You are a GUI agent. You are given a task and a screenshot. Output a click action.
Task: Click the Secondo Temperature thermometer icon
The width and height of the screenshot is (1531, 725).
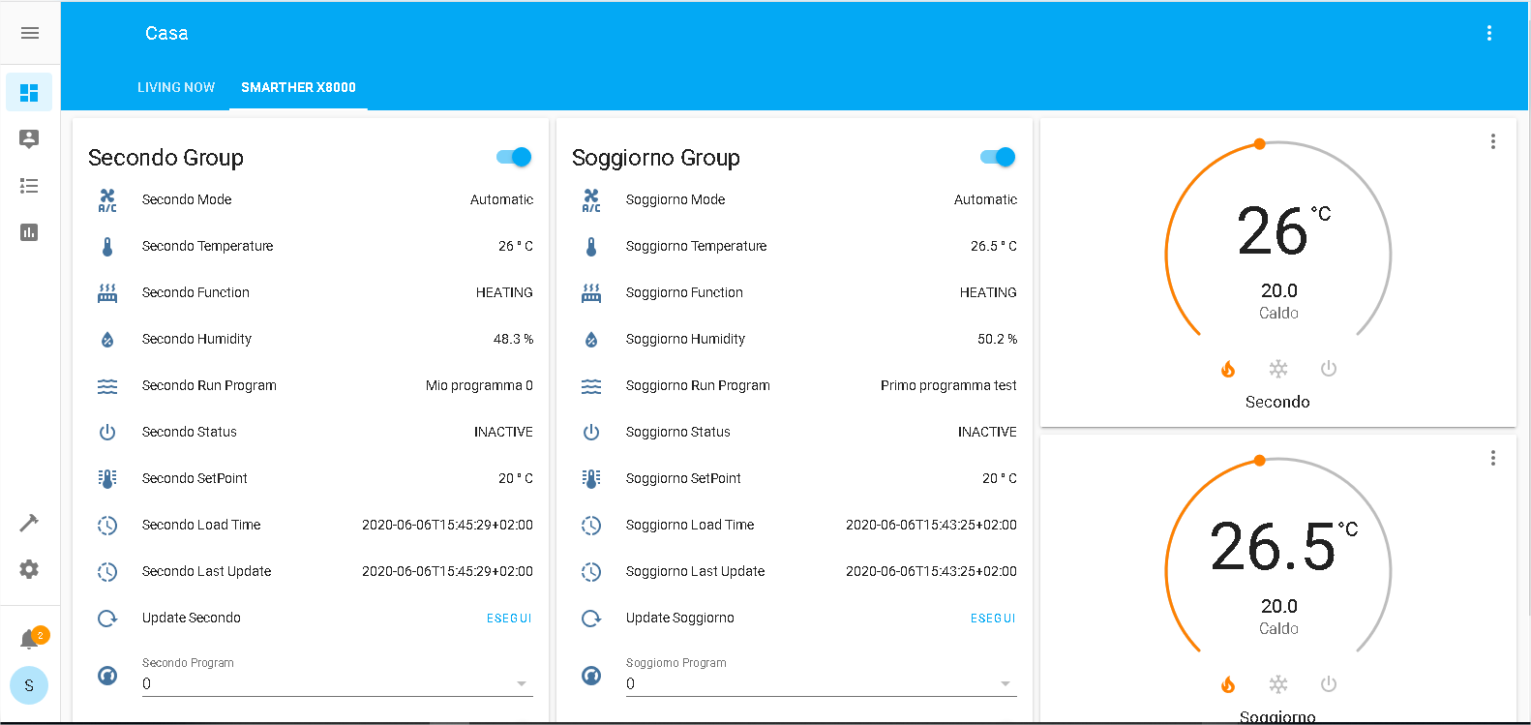(107, 247)
